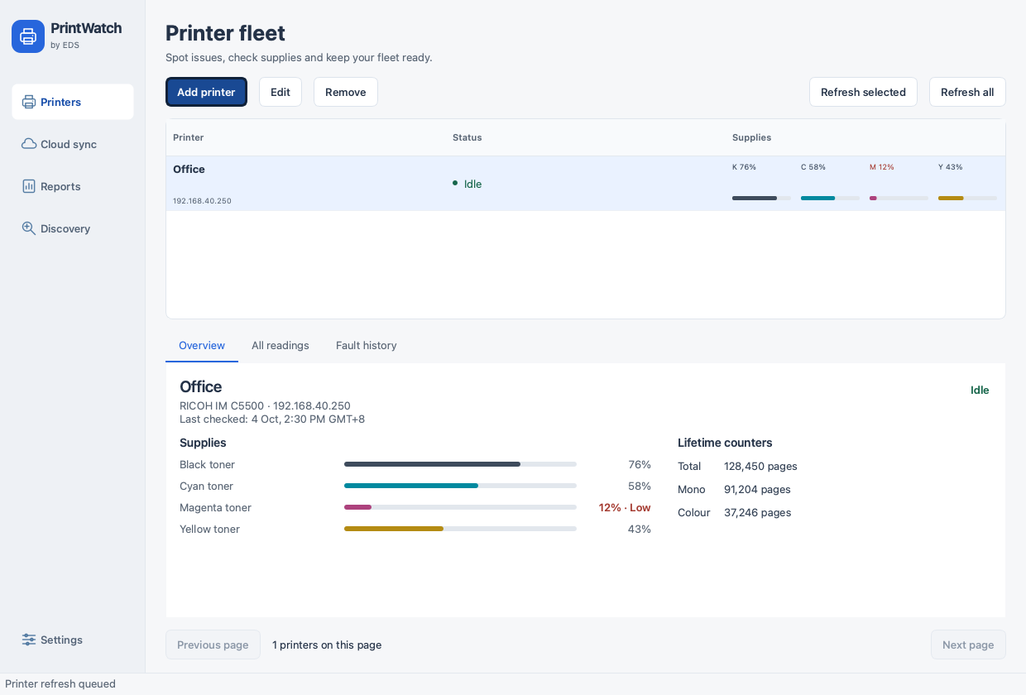The height and width of the screenshot is (695, 1026).
Task: Click the IP 192.168.40.250 in table row
Action: (202, 201)
